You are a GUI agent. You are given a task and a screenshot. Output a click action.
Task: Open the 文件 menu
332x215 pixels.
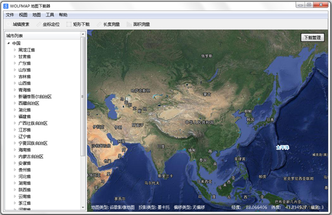click(x=9, y=15)
